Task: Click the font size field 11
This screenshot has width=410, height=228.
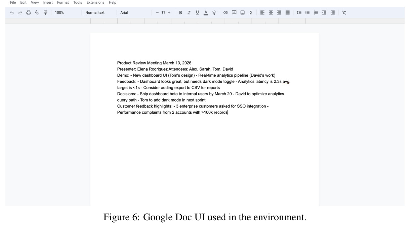Action: [163, 12]
